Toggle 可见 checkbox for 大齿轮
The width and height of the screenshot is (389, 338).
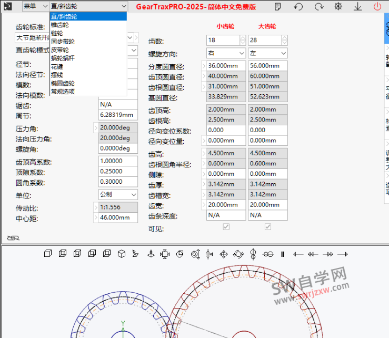pyautogui.click(x=268, y=226)
